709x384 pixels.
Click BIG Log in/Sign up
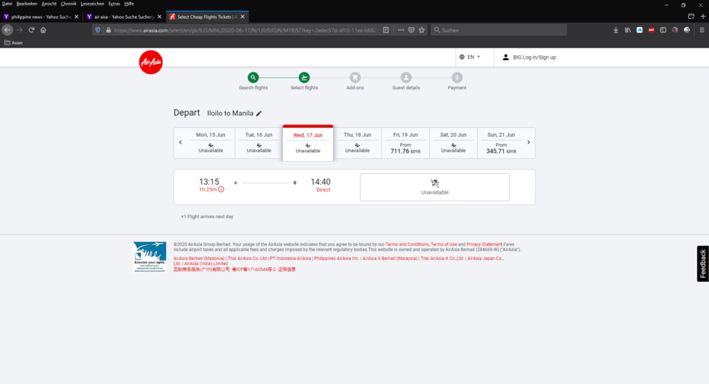click(x=529, y=57)
